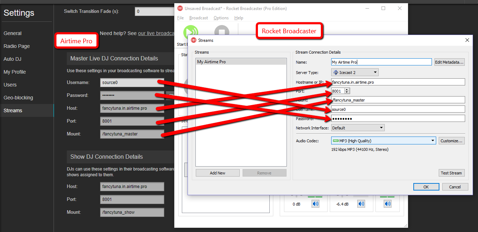Click the Username field in Streams dialog
The image size is (478, 232).
[x=398, y=109]
